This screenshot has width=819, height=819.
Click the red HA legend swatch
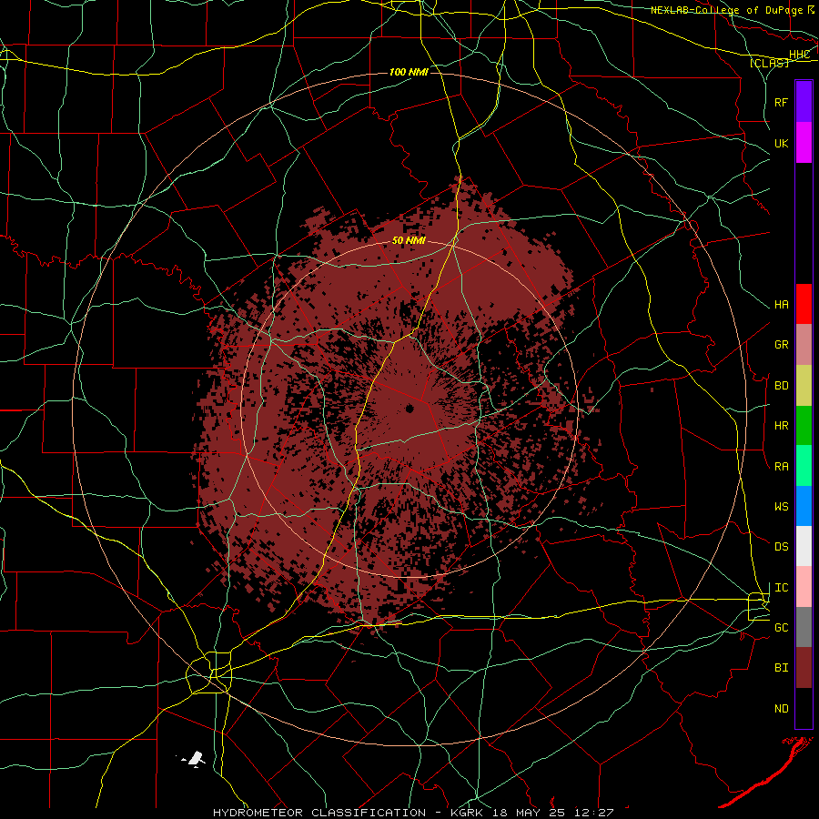click(804, 304)
